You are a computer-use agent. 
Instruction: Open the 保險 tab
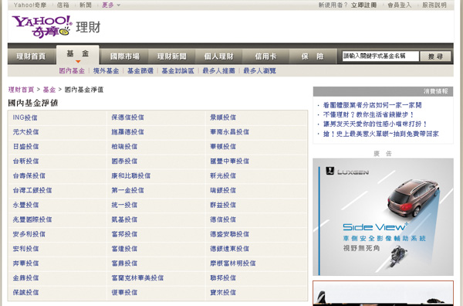(x=313, y=56)
